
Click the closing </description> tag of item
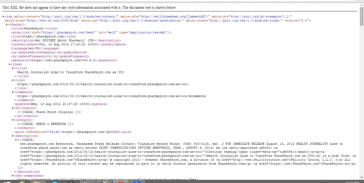coord(27,172)
